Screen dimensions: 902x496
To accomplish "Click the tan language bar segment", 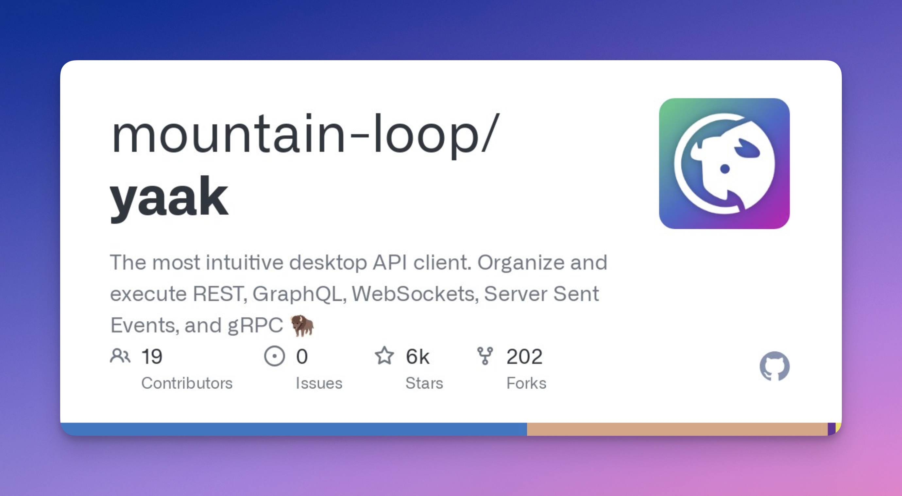I will [676, 429].
